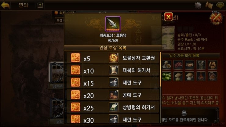Screen dimensions: 226x127
Task: Open the scroll icon in top bar
Action: click(209, 5)
